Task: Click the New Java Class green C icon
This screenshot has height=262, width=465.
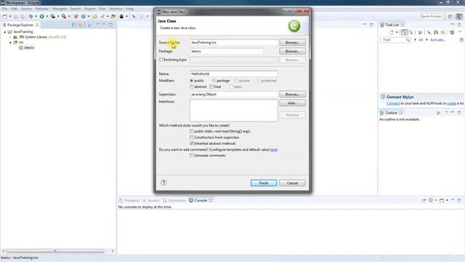Action: [84, 16]
